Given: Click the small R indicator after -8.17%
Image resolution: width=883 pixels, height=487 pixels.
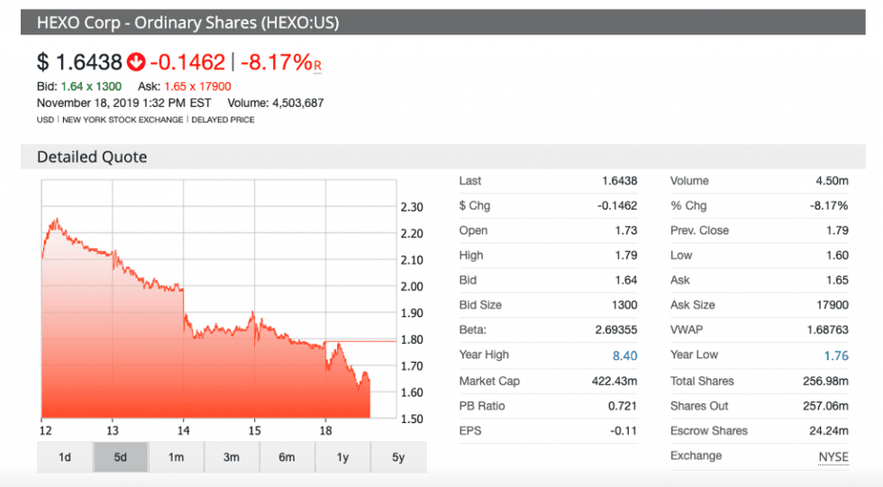Looking at the screenshot, I should (x=317, y=66).
